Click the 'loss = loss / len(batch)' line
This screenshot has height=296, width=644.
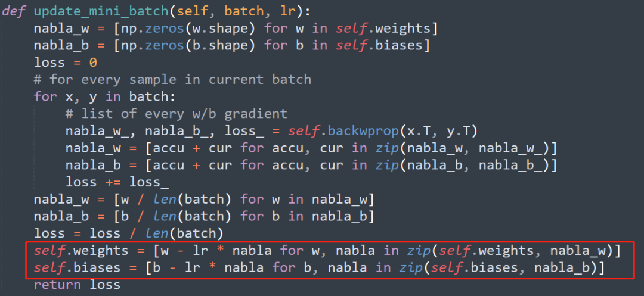pyautogui.click(x=128, y=233)
